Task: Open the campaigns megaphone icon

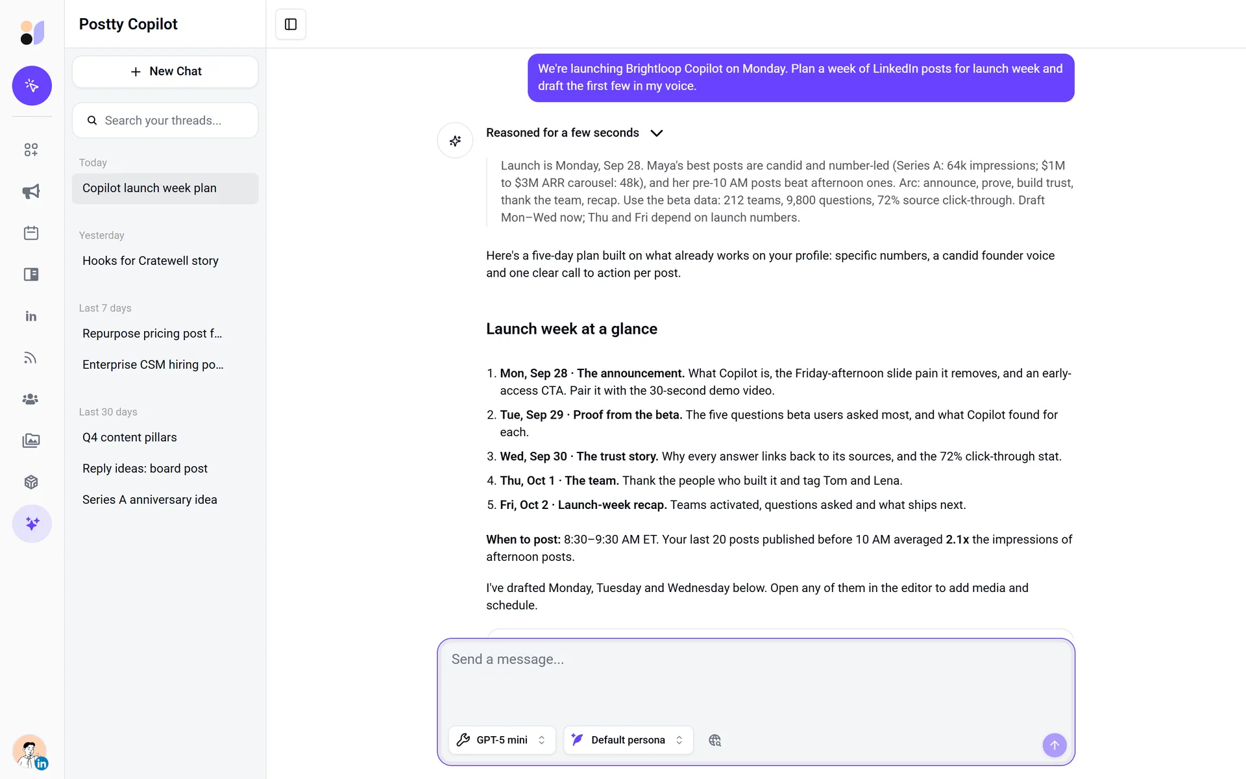Action: [31, 192]
